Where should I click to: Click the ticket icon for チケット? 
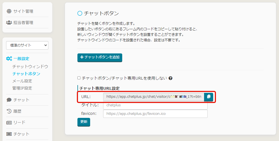tap(9, 134)
